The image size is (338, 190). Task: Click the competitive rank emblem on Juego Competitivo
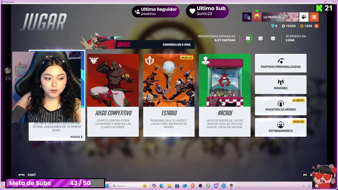click(x=94, y=60)
